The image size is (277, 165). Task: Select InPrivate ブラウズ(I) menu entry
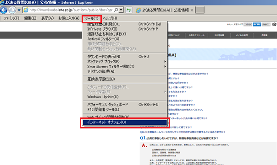pyautogui.click(x=125, y=29)
